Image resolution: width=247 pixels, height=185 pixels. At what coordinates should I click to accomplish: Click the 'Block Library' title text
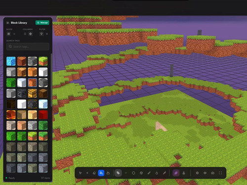[19, 23]
